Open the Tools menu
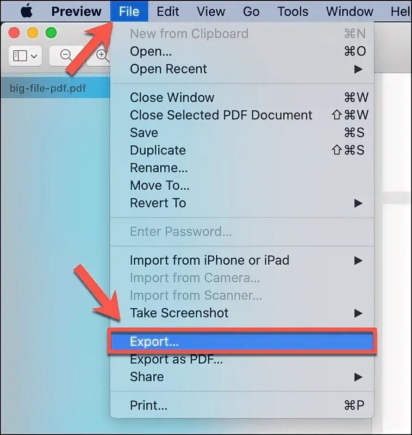 click(x=293, y=12)
